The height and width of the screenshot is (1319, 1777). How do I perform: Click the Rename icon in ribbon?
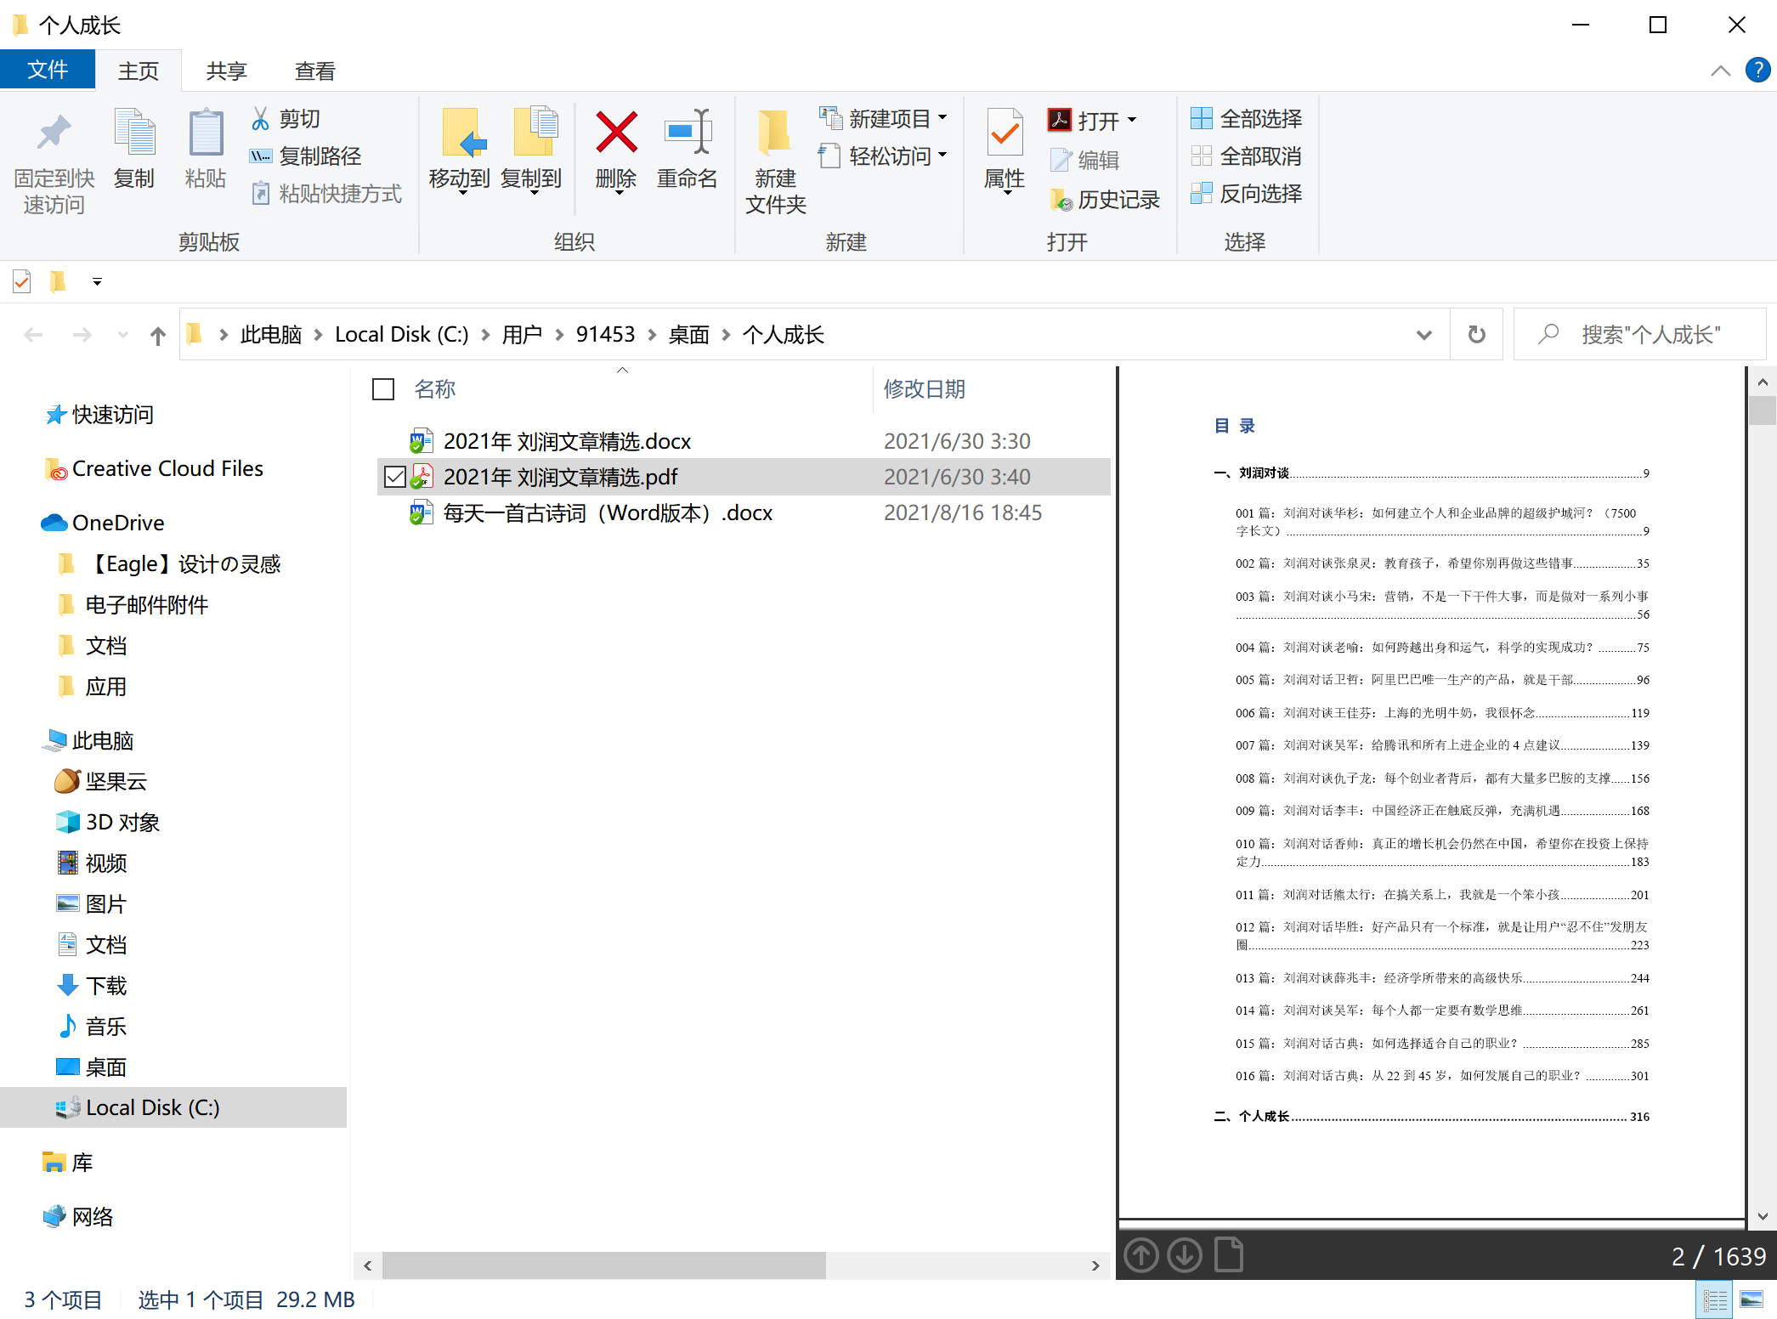(x=687, y=133)
